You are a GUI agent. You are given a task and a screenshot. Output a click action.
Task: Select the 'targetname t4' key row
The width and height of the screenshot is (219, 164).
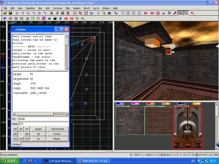[x=40, y=79]
